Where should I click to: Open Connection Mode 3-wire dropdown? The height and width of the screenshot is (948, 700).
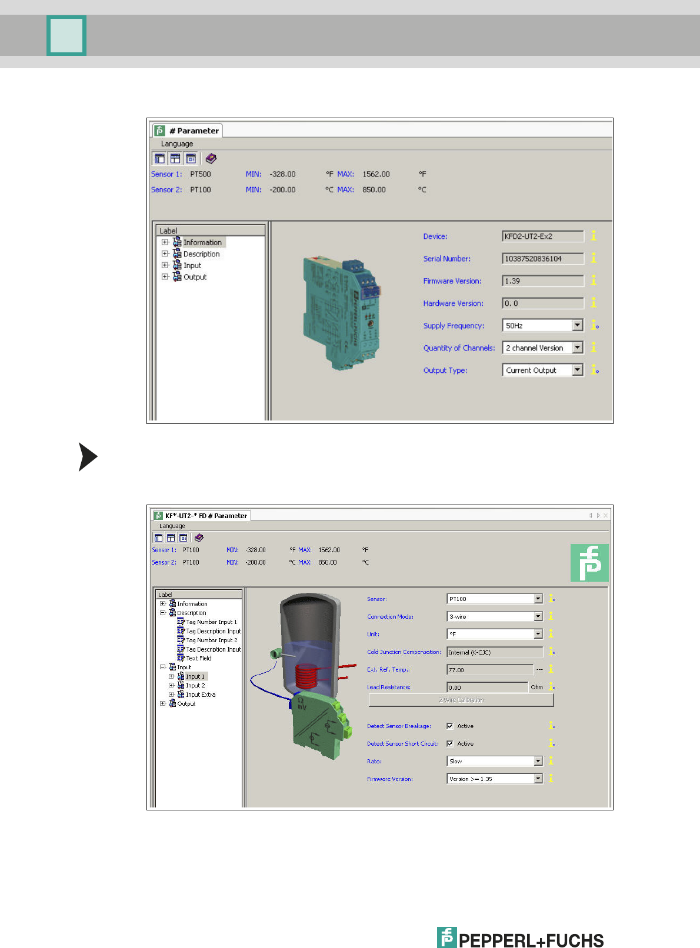tap(538, 616)
